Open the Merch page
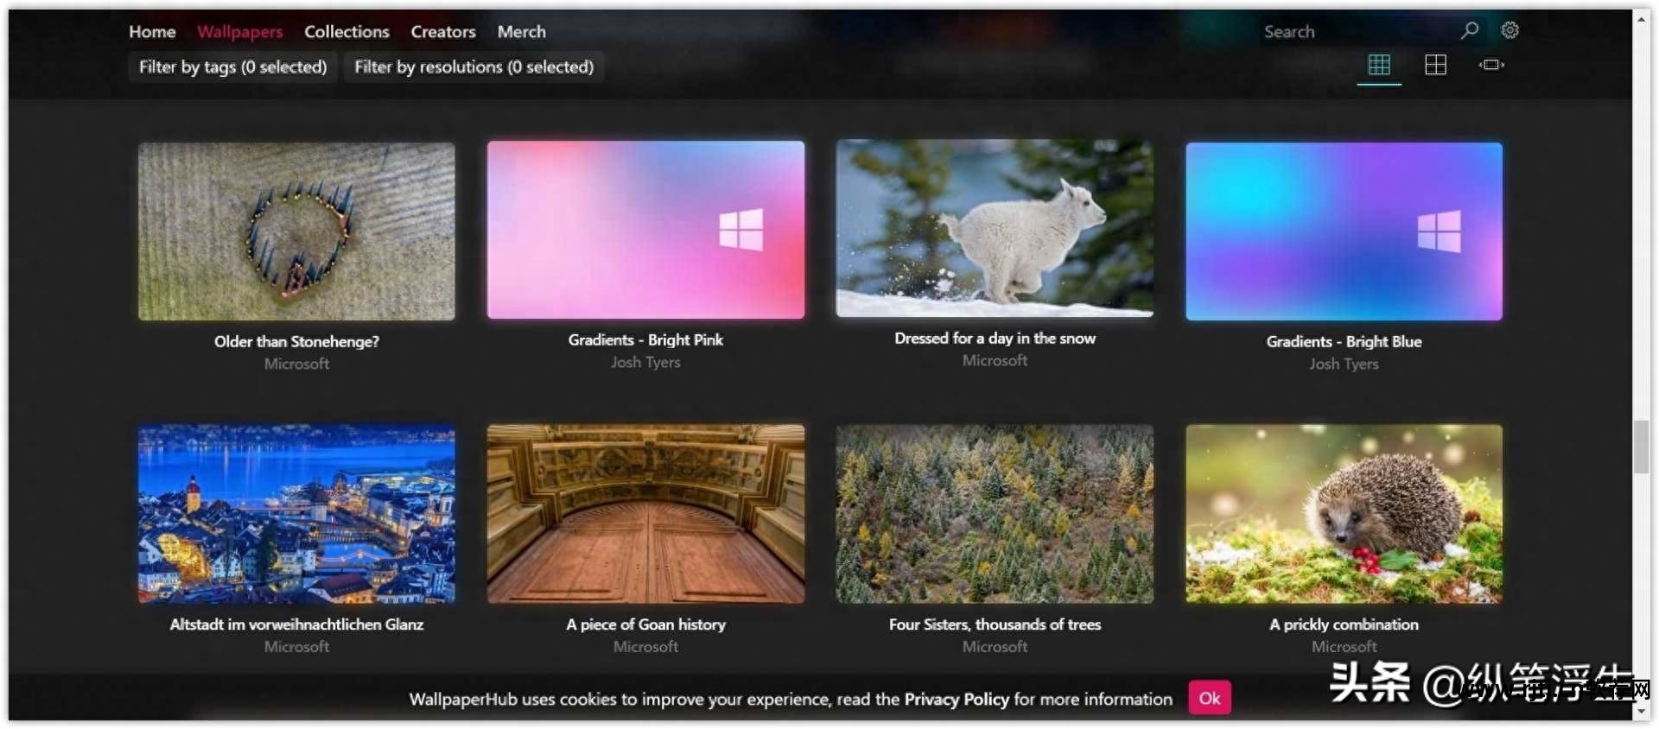The height and width of the screenshot is (729, 1659). coord(521,32)
